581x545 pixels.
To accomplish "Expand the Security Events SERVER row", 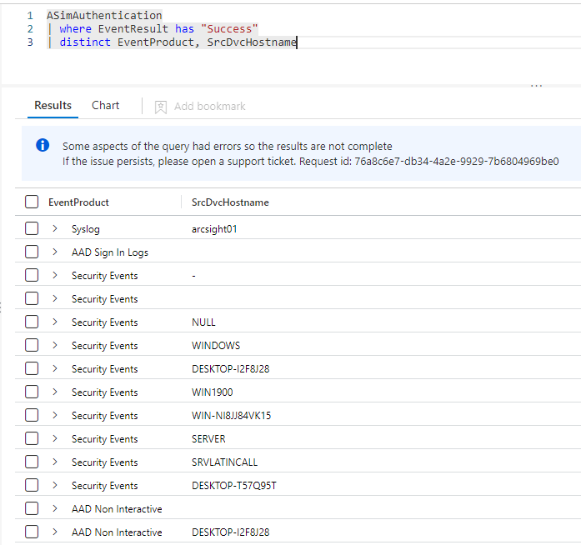I will 55,438.
